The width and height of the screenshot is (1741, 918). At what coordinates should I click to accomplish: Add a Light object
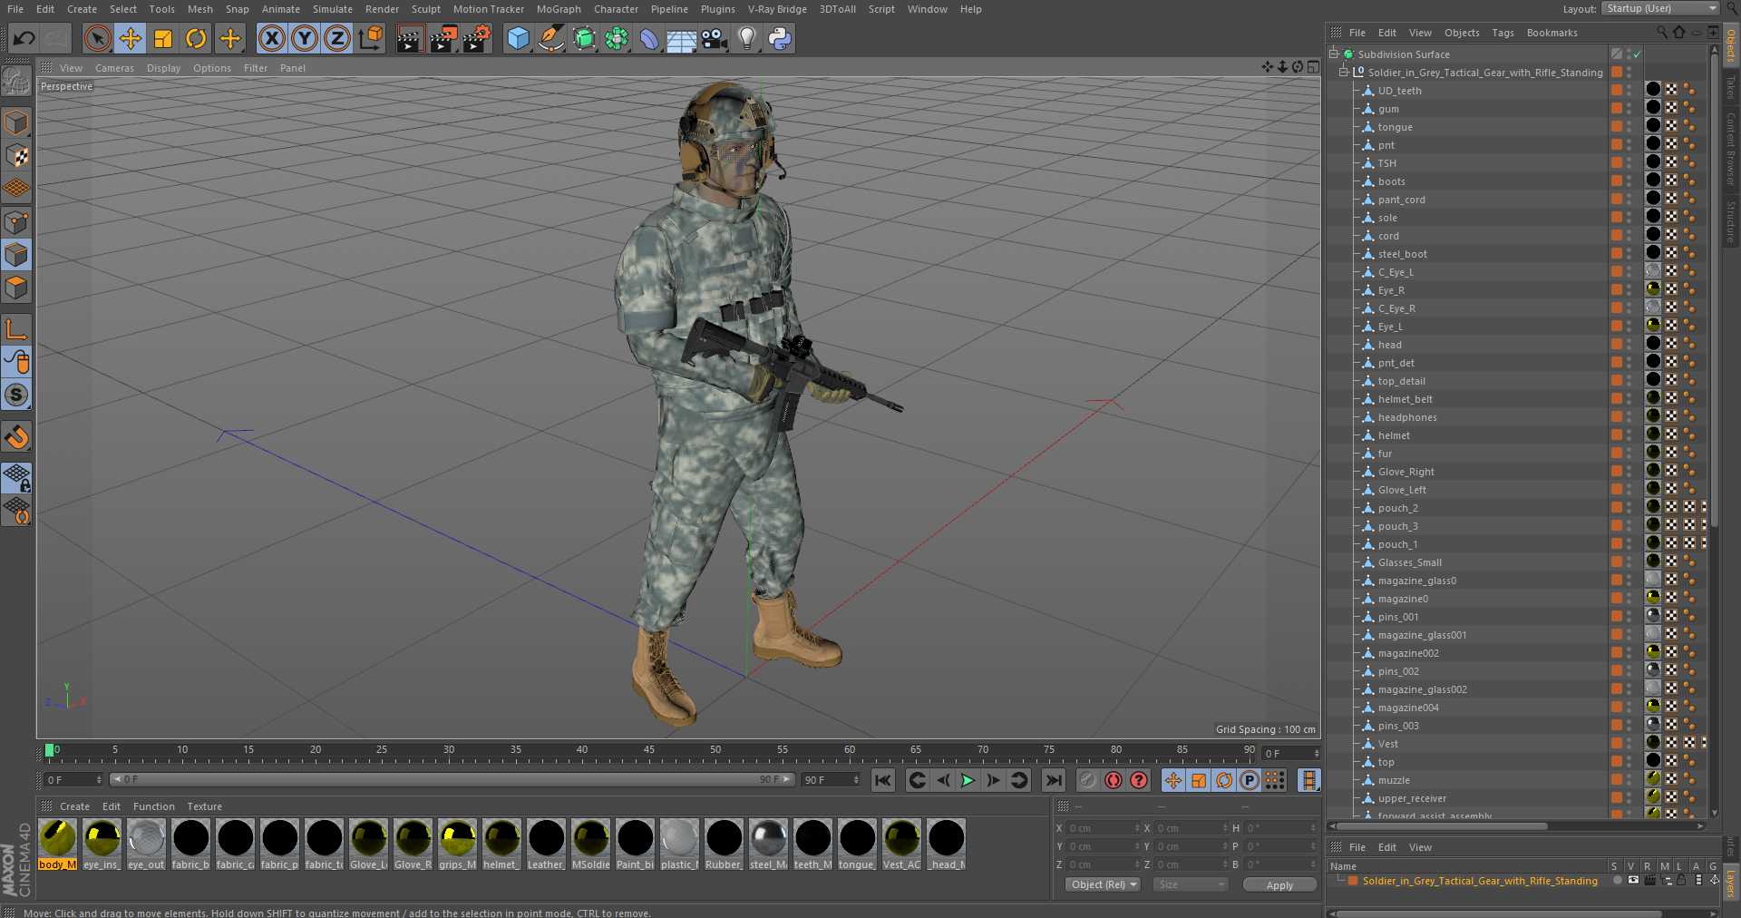pyautogui.click(x=747, y=38)
